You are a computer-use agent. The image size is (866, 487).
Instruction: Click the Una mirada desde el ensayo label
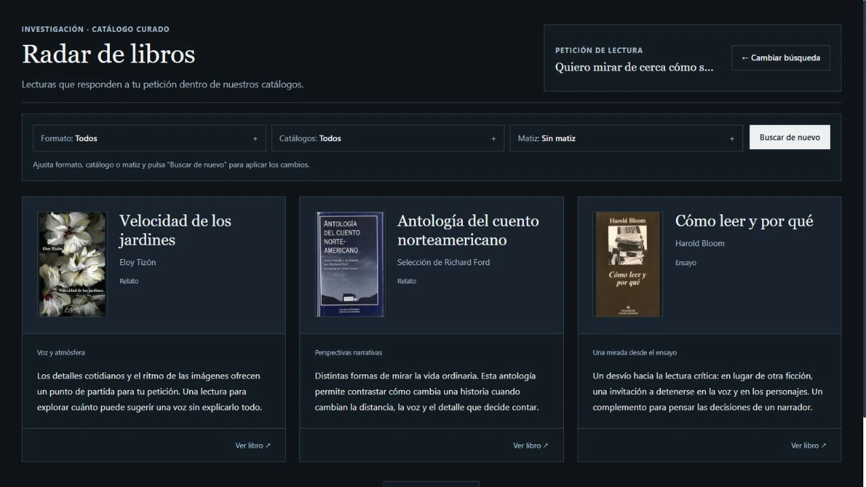tap(635, 353)
